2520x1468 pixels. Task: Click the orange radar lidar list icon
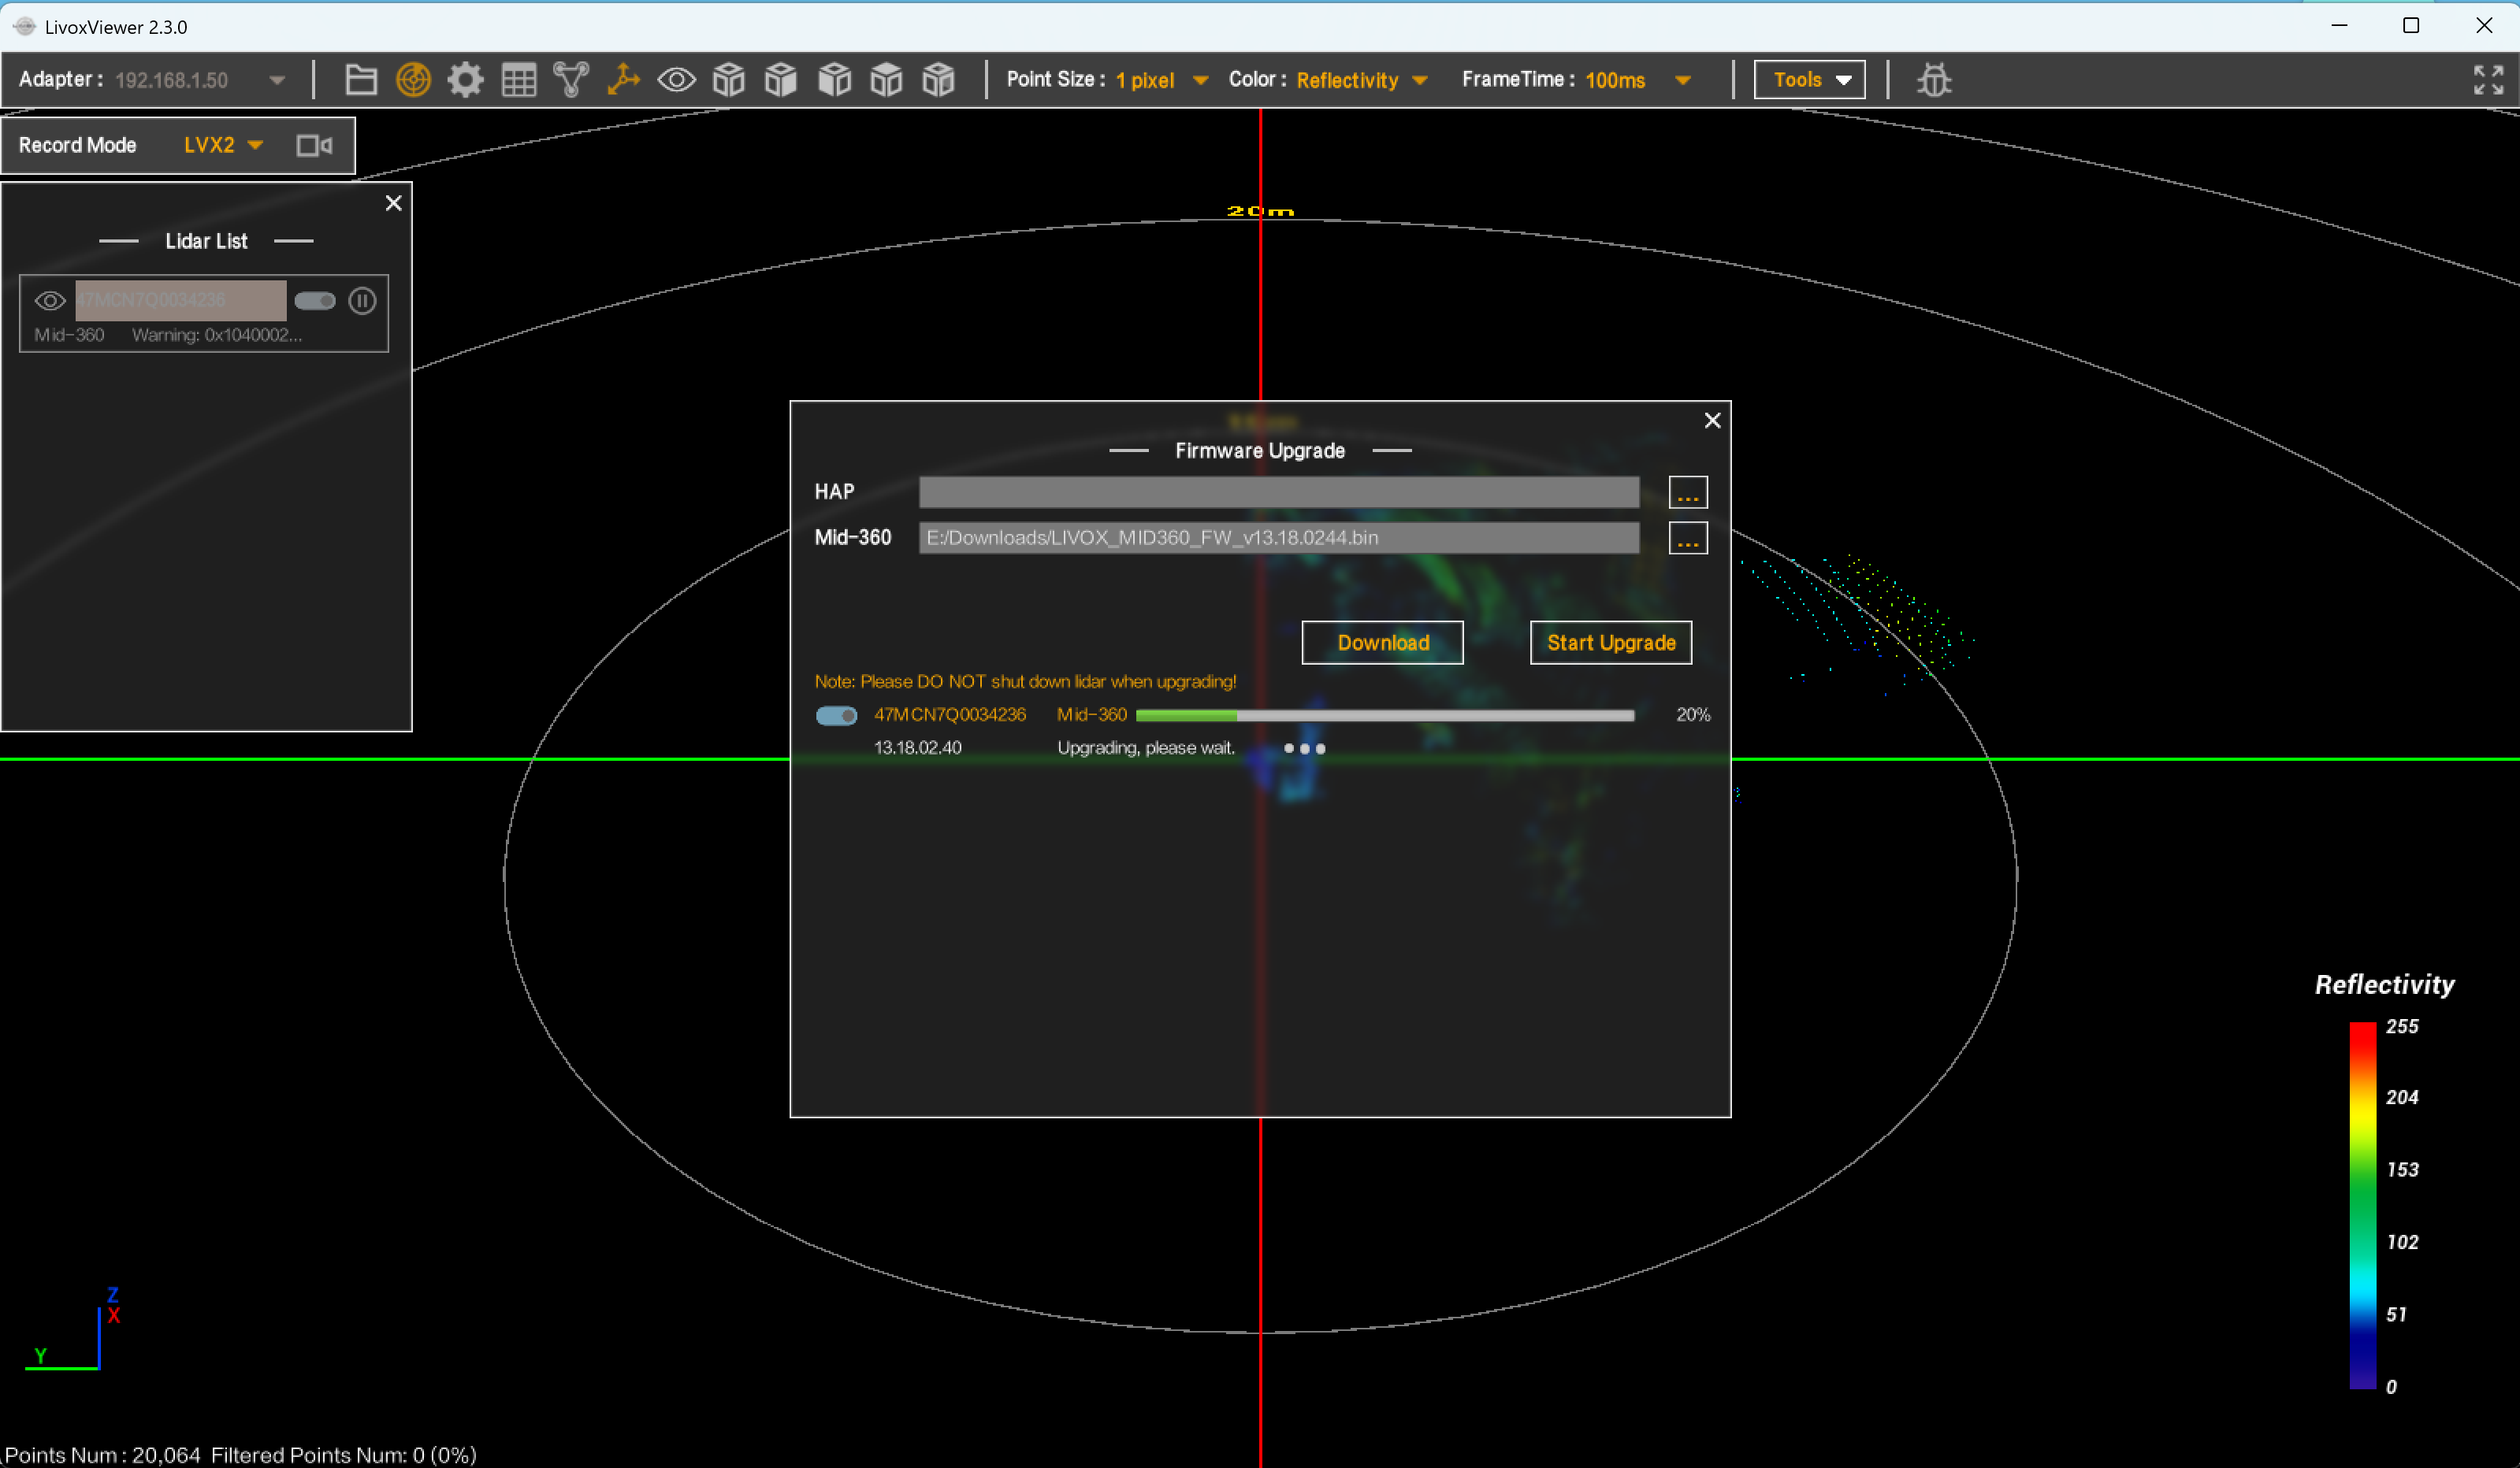coord(413,80)
